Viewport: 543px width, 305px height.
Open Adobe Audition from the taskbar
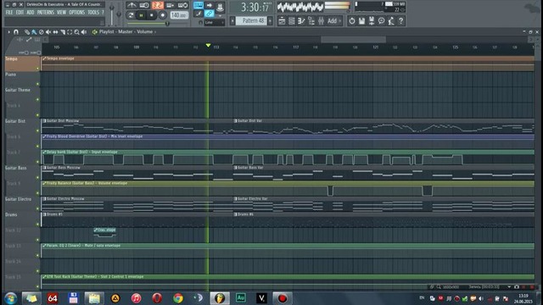[241, 298]
